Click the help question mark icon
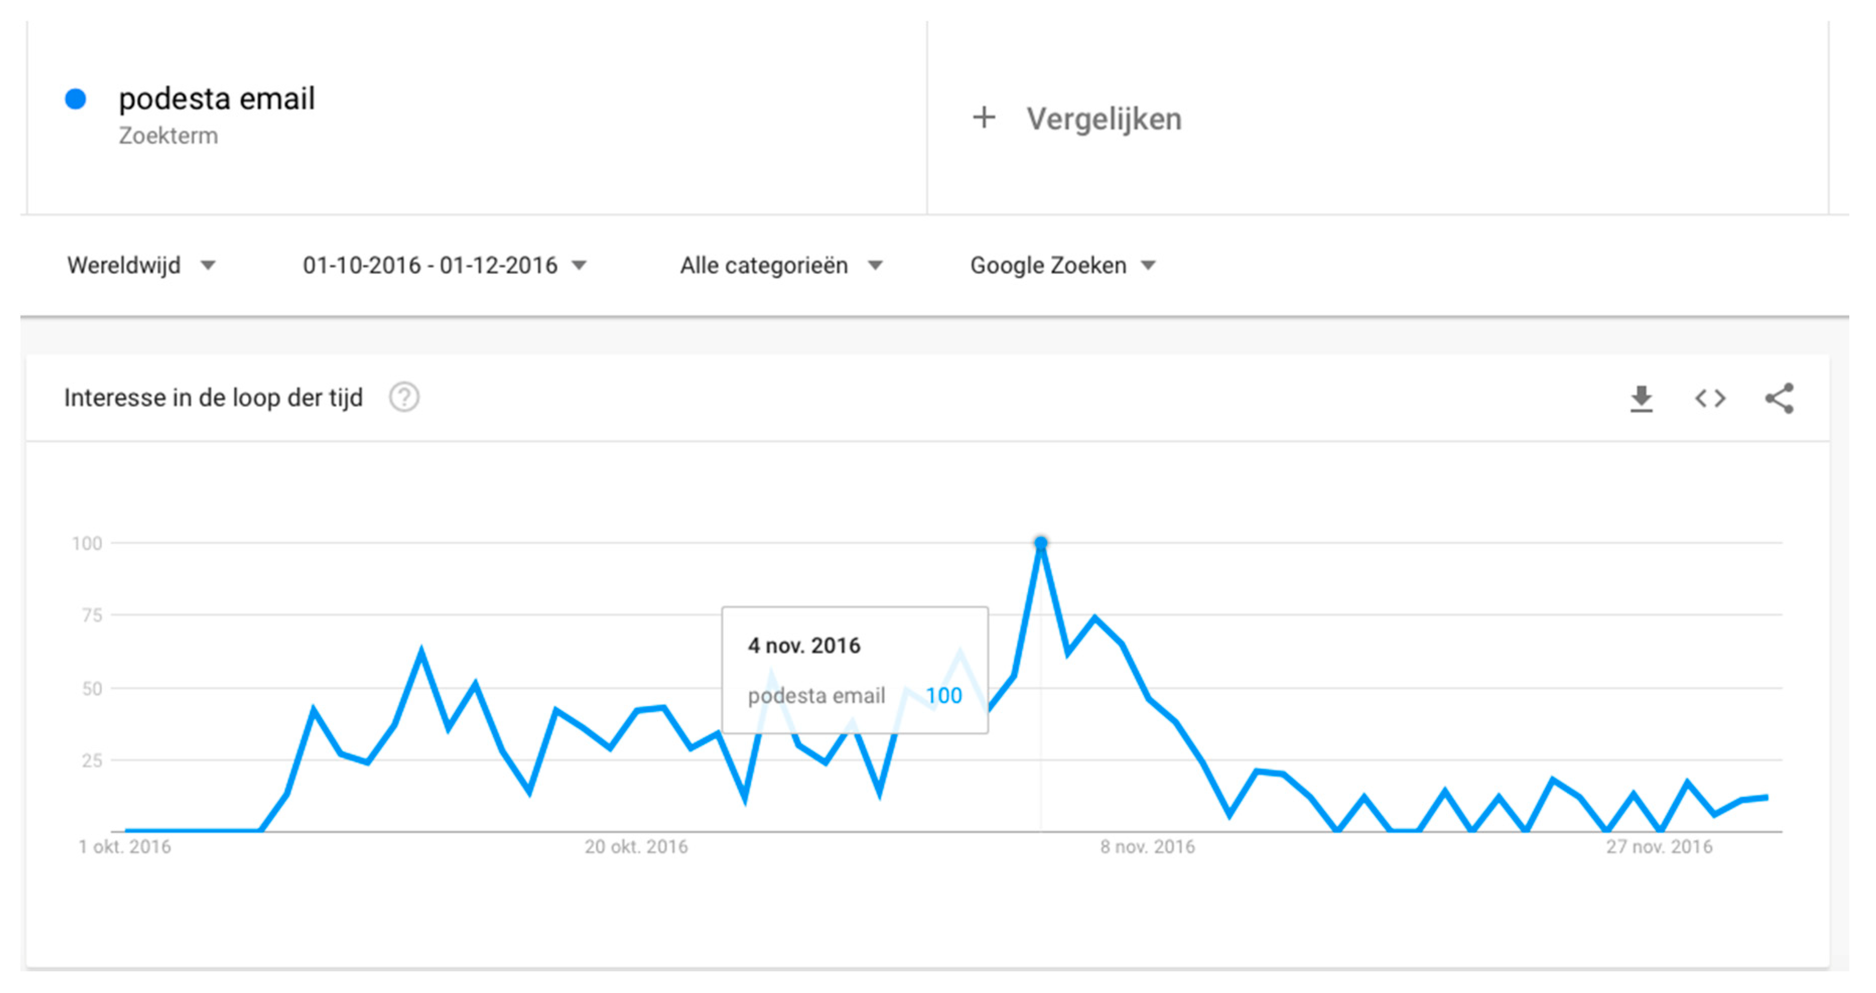This screenshot has width=1876, height=993. pos(404,398)
